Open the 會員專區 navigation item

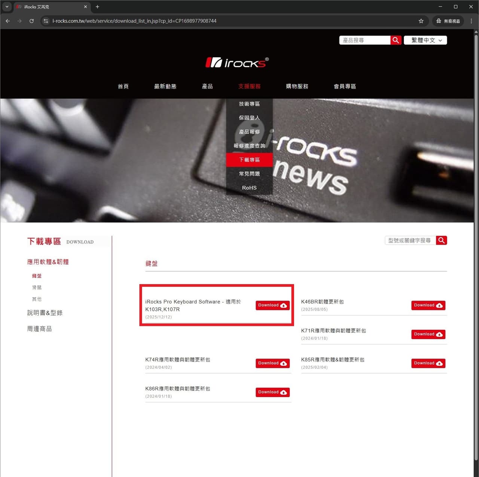pyautogui.click(x=345, y=86)
